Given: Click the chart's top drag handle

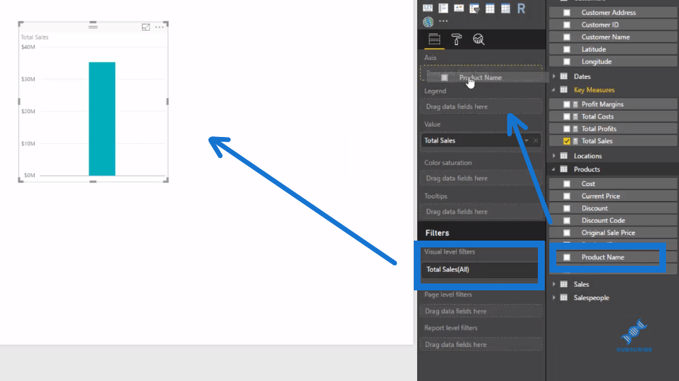Looking at the screenshot, I should [x=93, y=27].
